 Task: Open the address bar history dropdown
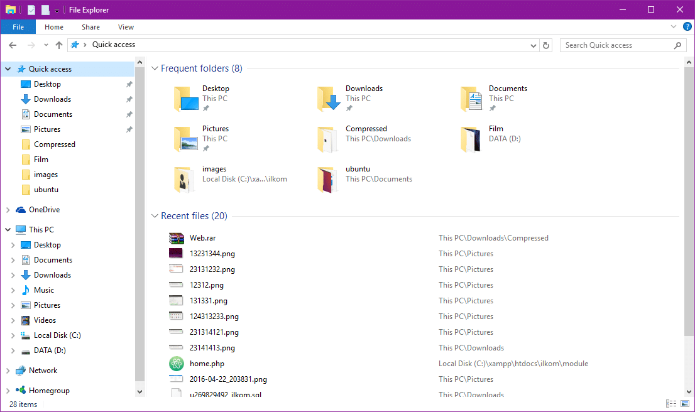point(534,45)
